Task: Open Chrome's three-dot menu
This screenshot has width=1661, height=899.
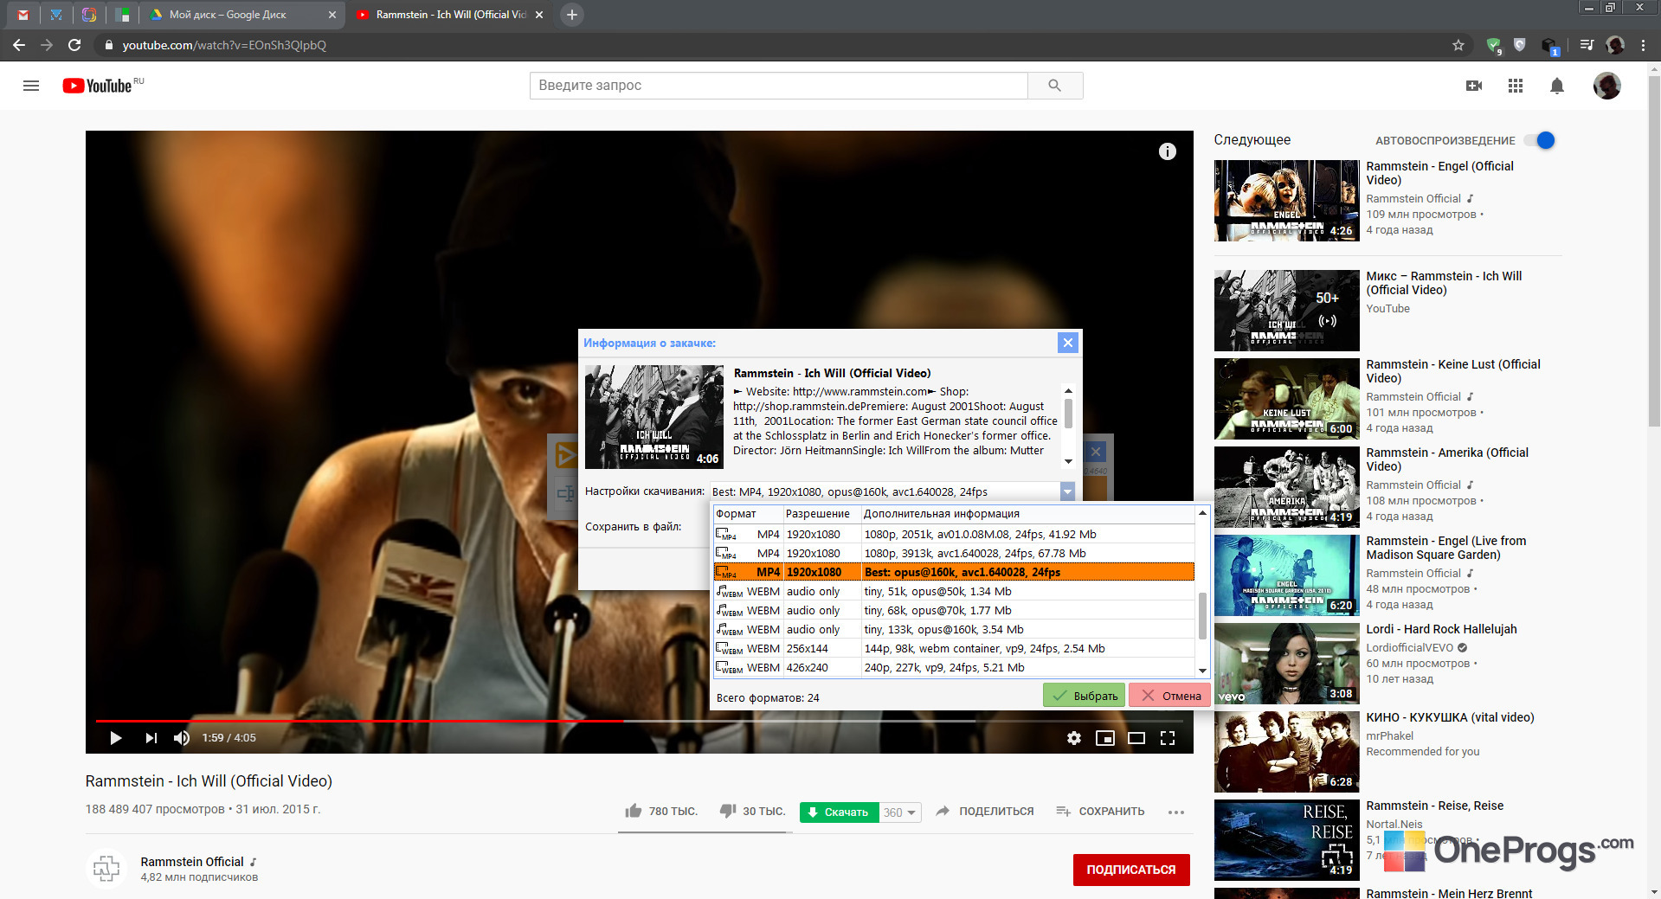Action: pos(1643,45)
